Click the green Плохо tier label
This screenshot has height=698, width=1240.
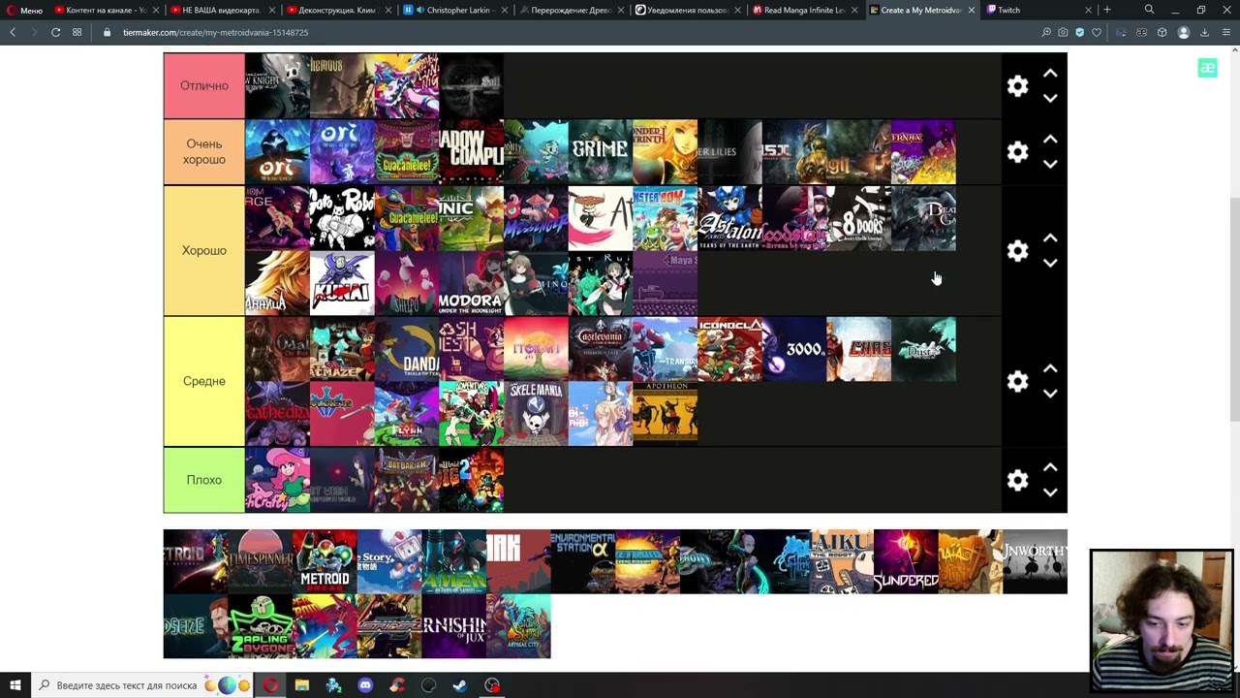[x=204, y=480]
